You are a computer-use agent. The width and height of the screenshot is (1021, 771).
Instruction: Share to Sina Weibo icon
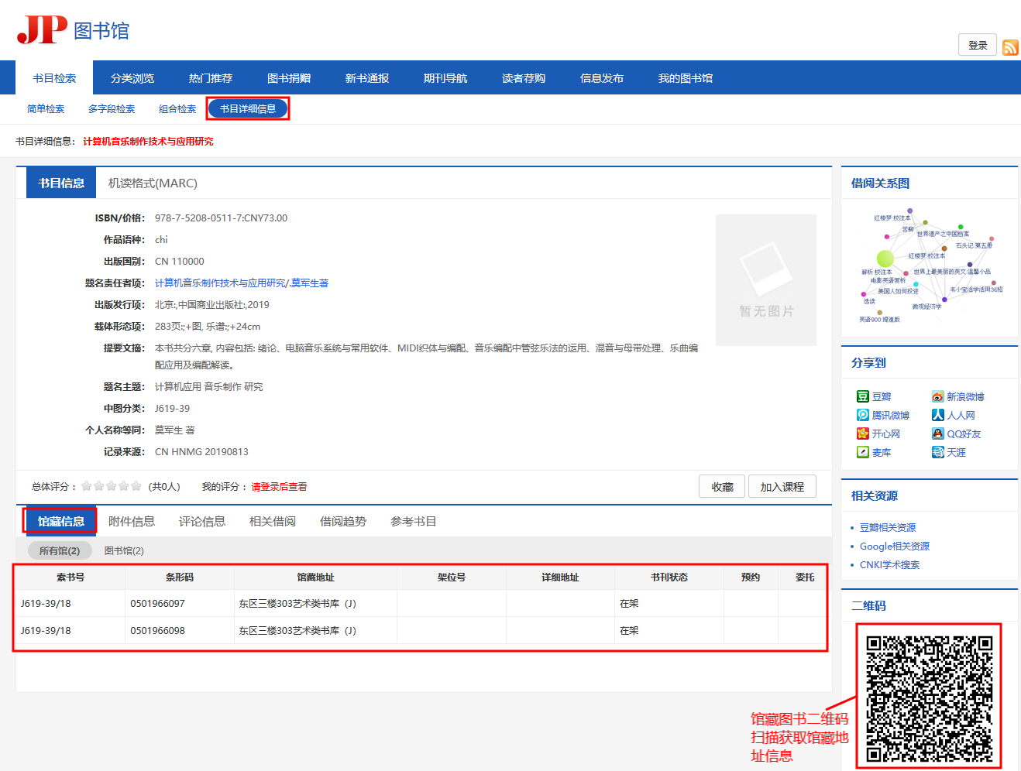click(938, 396)
